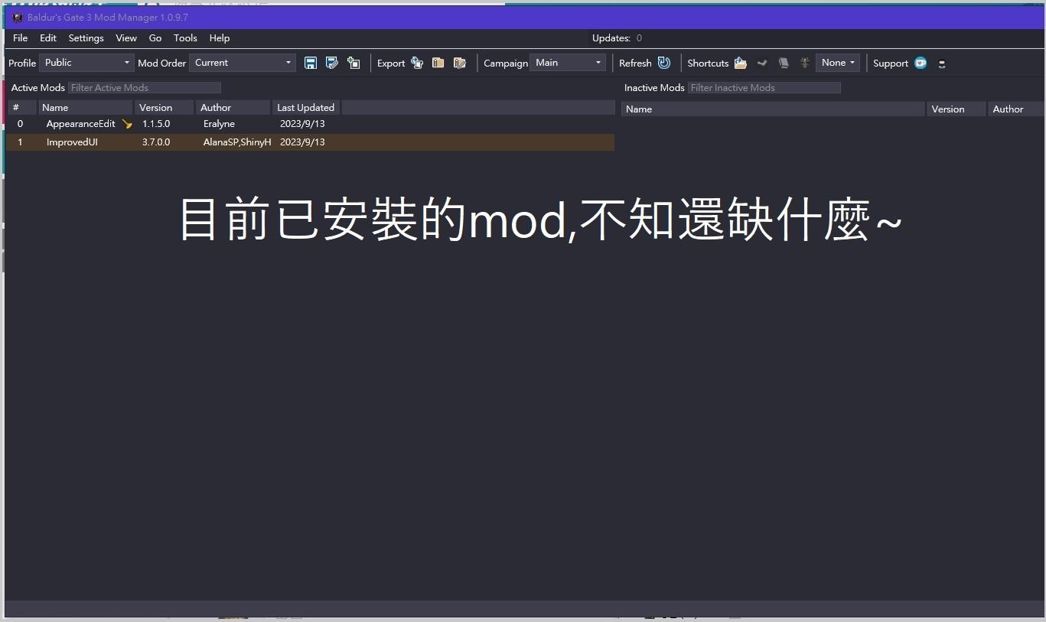The width and height of the screenshot is (1046, 622).
Task: Open the Settings menu
Action: coord(86,37)
